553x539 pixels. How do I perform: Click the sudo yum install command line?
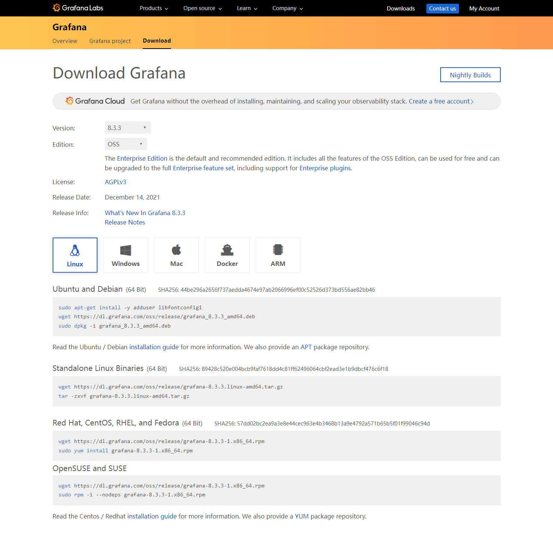pyautogui.click(x=125, y=450)
